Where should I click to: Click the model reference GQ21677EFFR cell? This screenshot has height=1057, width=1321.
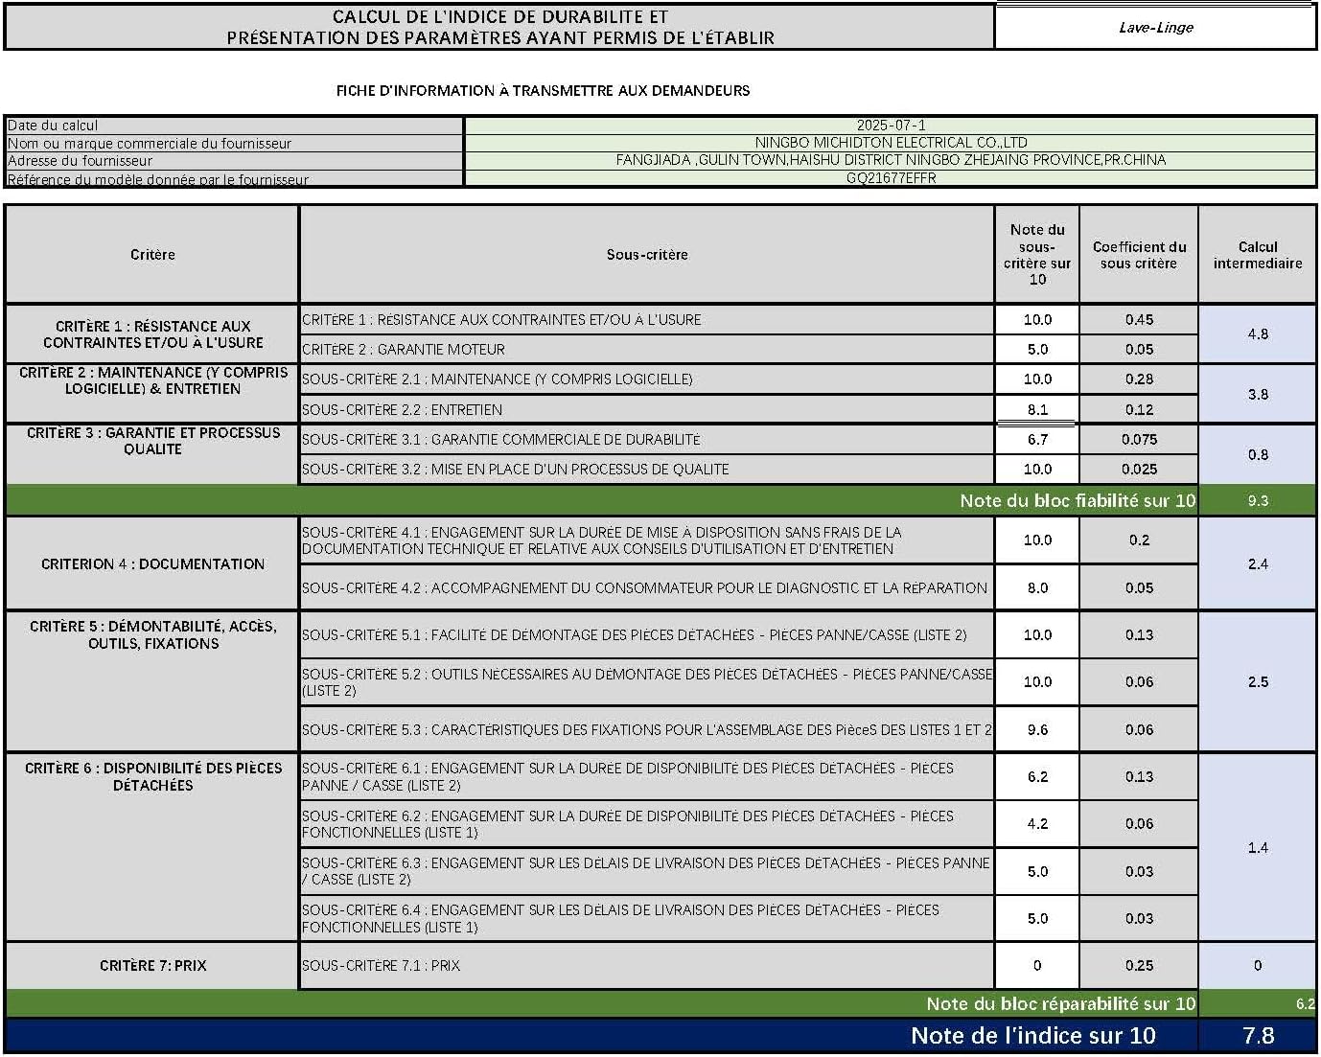(891, 178)
